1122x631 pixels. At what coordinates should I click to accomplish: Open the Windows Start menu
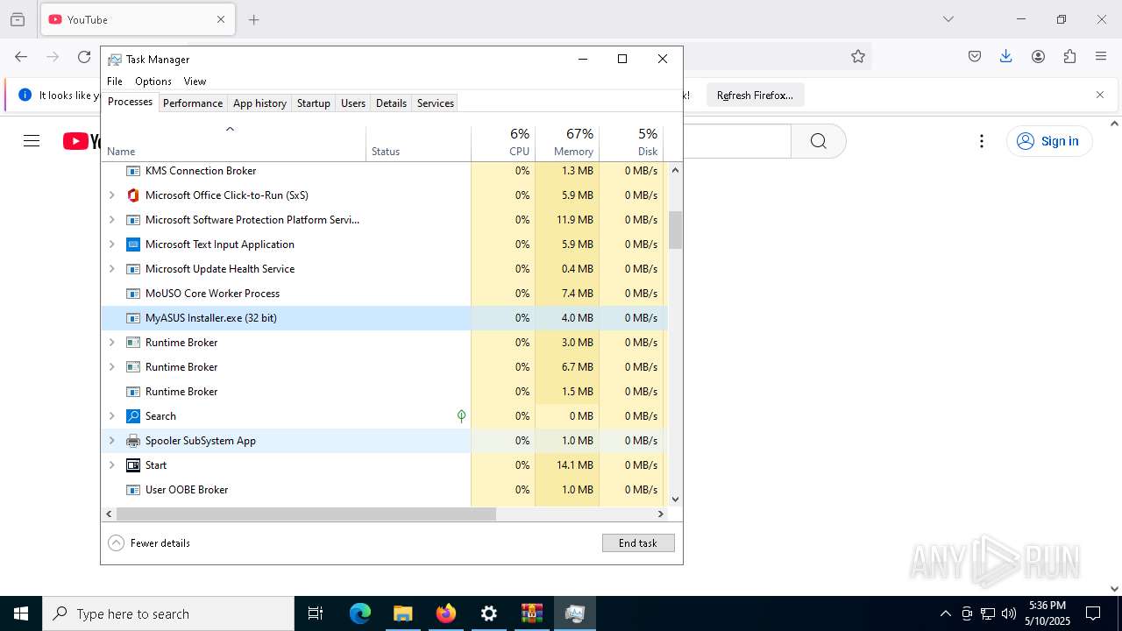tap(21, 613)
